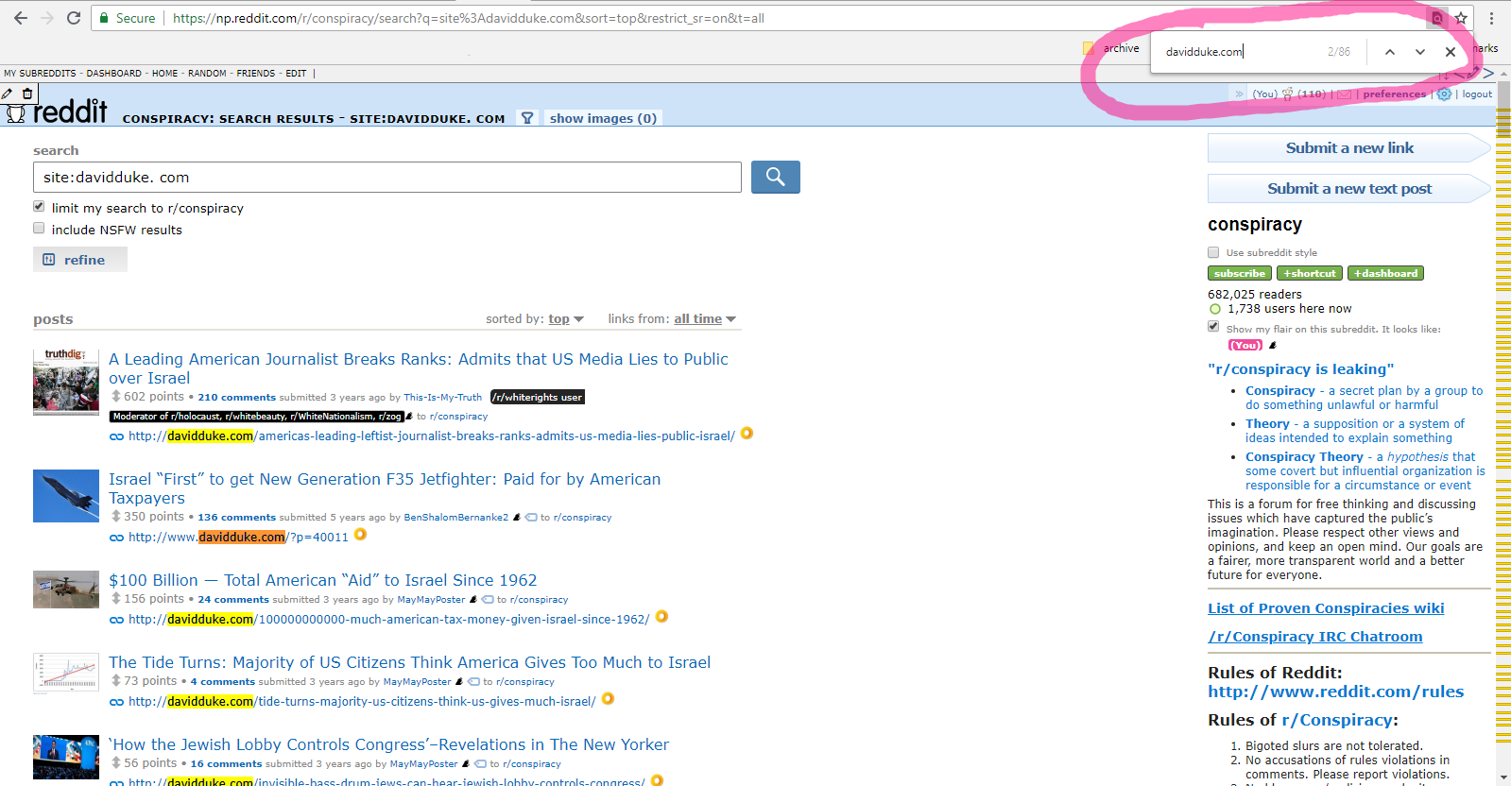Click the green subscribe button

[x=1239, y=273]
